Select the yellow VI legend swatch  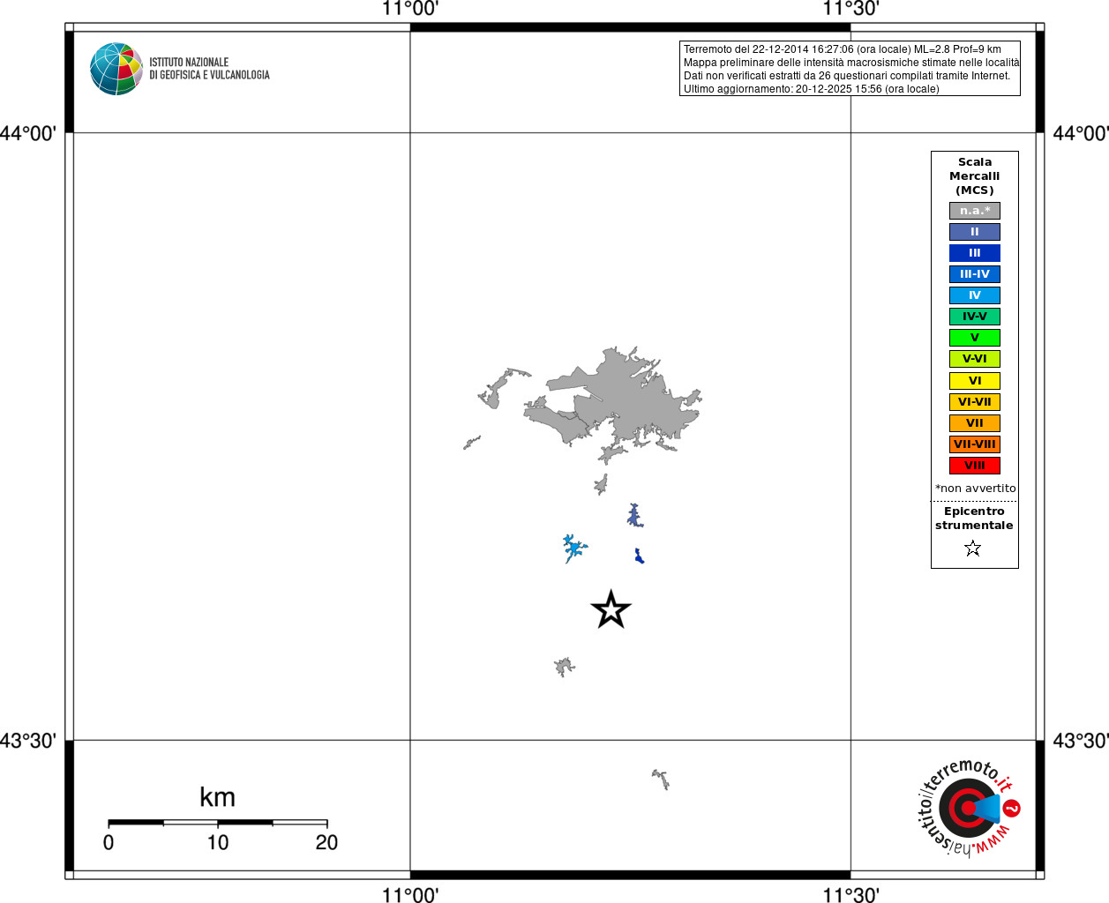[x=975, y=381]
